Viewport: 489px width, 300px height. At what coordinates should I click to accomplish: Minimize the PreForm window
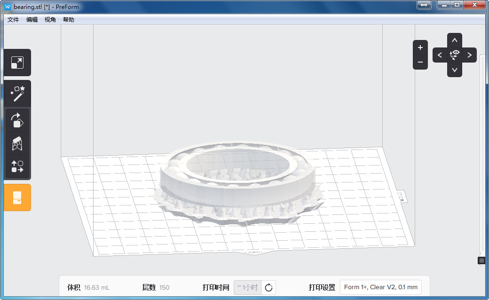[x=444, y=5]
